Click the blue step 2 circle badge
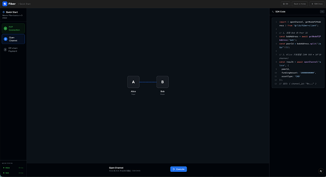The height and width of the screenshot is (177, 326). click(x=6, y=39)
